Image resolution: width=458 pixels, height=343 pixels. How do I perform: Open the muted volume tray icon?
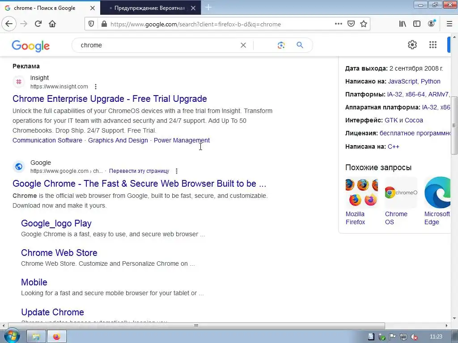414,337
